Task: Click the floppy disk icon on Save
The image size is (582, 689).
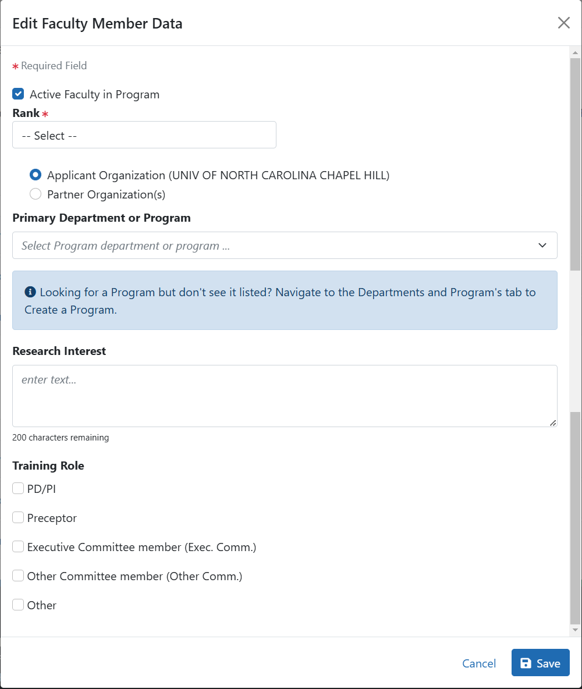Action: click(x=526, y=663)
